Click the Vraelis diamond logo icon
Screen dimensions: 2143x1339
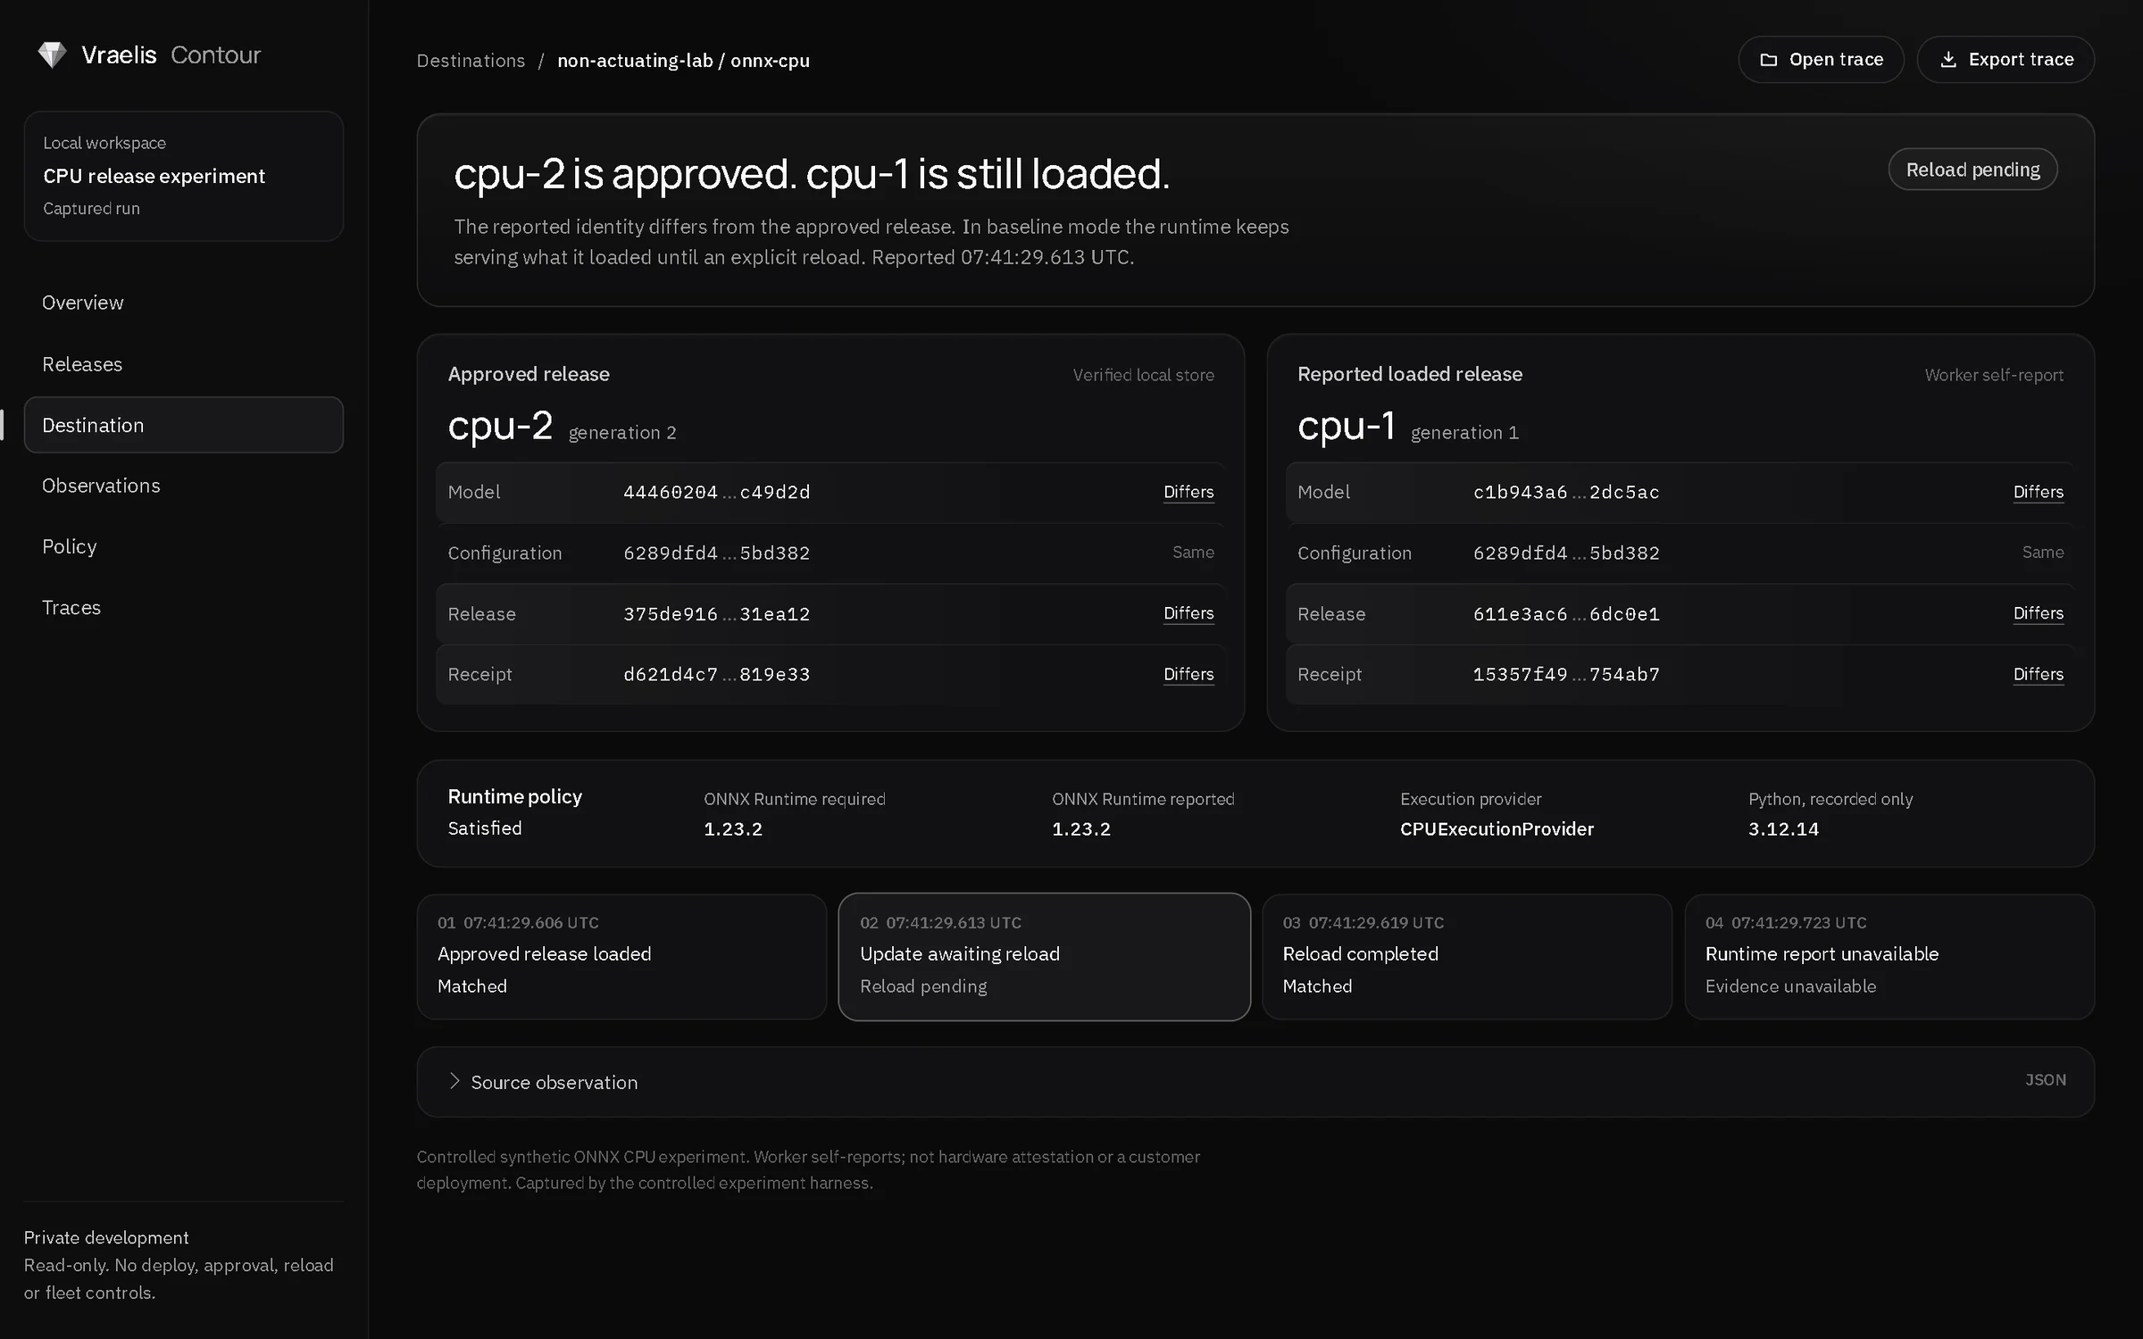point(52,55)
